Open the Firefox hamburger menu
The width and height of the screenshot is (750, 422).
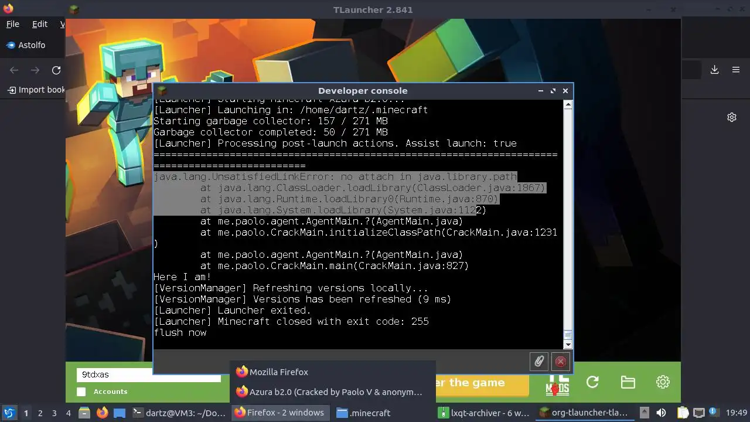(x=736, y=70)
